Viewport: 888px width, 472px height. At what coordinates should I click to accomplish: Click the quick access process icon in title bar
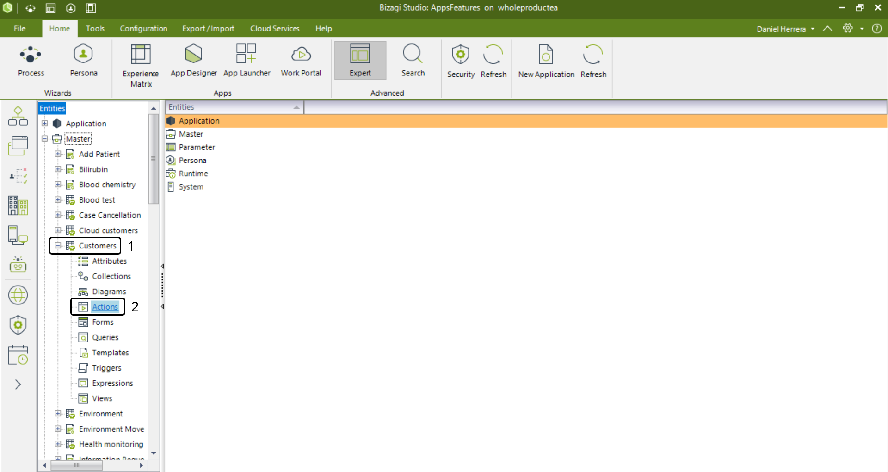coord(31,8)
